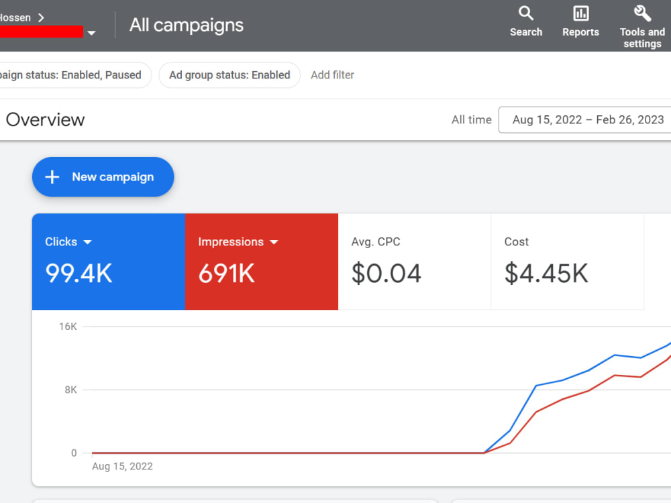Click the Reports label in the header
Viewport: 671px width, 503px height.
(x=580, y=32)
